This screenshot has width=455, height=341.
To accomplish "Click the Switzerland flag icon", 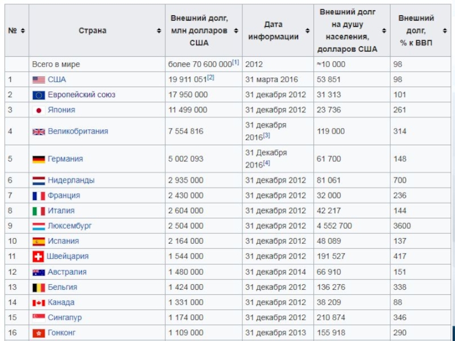I will click(x=38, y=257).
